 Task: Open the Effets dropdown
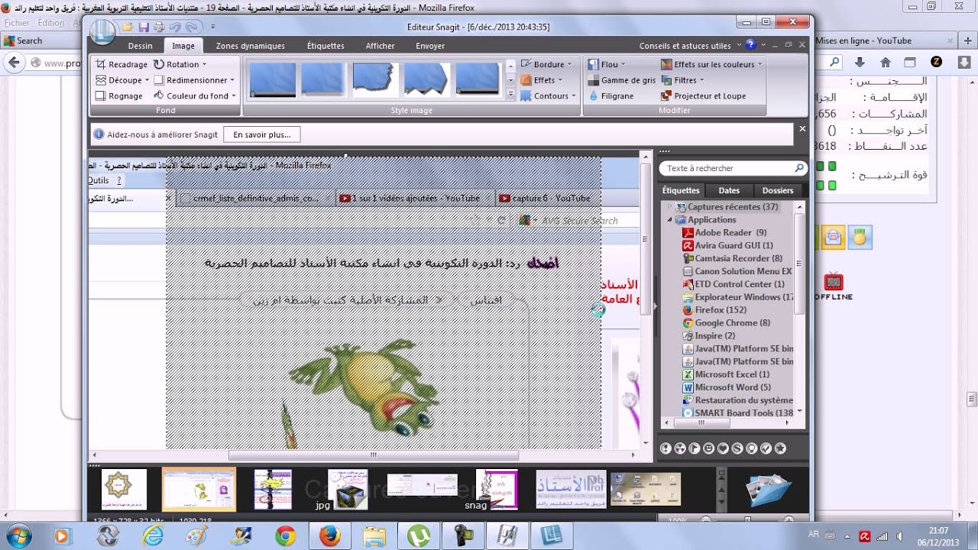542,80
